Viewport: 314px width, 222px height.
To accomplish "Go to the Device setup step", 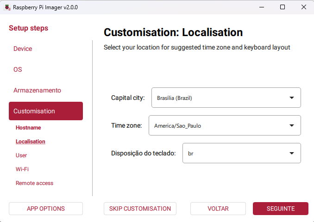I will (23, 49).
